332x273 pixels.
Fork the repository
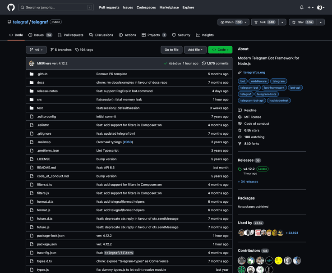pyautogui.click(x=265, y=22)
